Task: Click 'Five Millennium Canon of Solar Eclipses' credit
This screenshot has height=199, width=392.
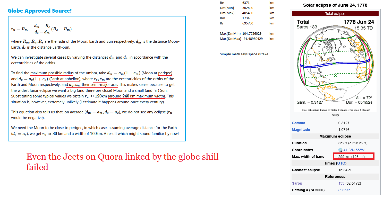Action: (336, 110)
